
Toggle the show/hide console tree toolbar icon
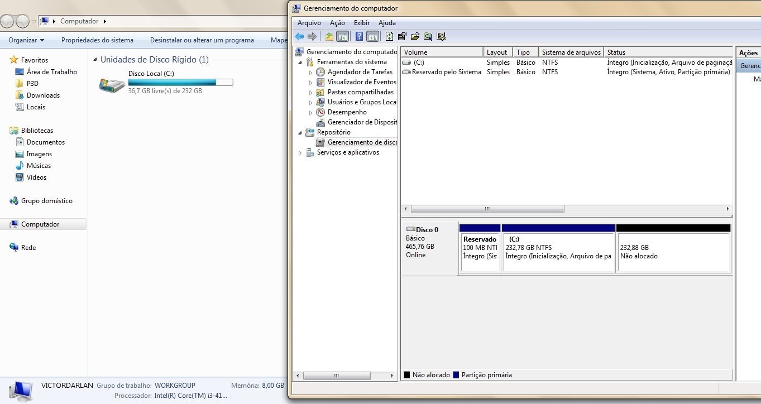[343, 37]
